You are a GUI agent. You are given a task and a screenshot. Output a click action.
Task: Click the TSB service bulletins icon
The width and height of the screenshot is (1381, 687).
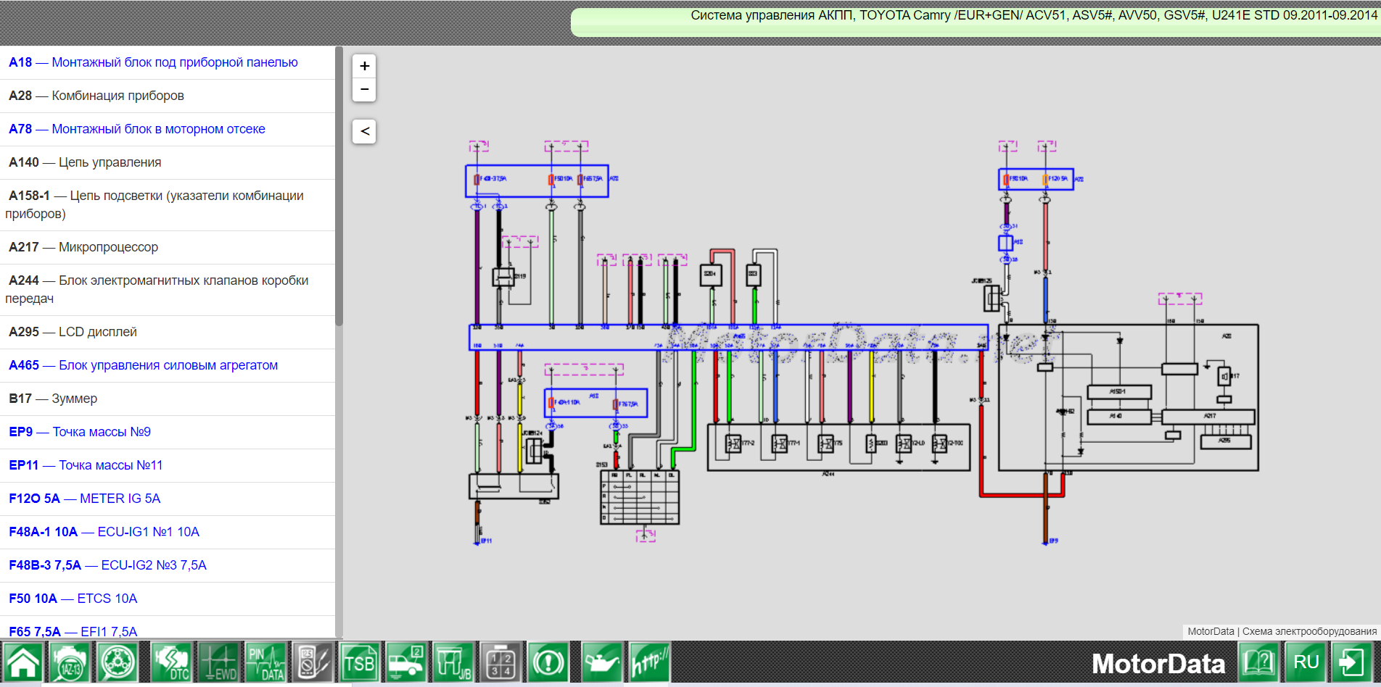coord(360,662)
